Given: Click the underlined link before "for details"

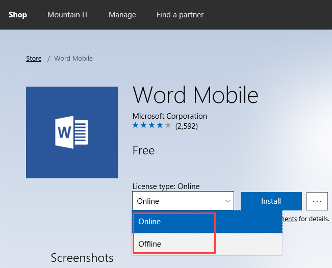Looking at the screenshot, I should (x=289, y=219).
